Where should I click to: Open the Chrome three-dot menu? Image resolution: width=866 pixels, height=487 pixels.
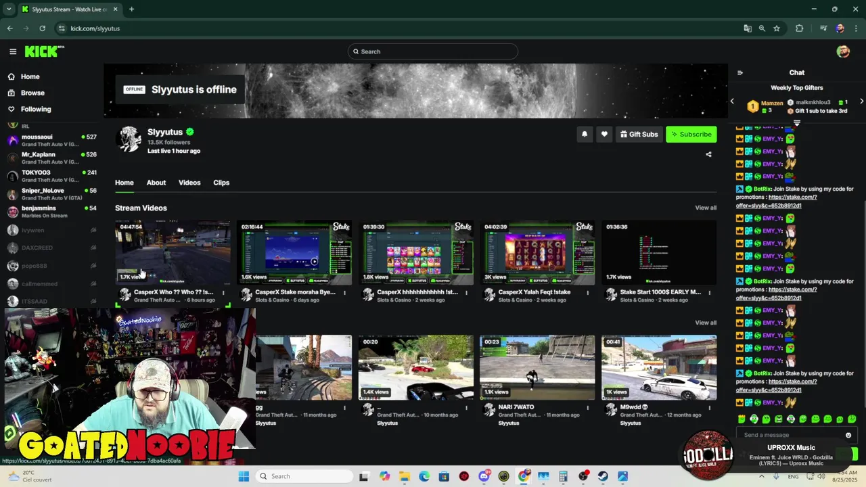(856, 28)
